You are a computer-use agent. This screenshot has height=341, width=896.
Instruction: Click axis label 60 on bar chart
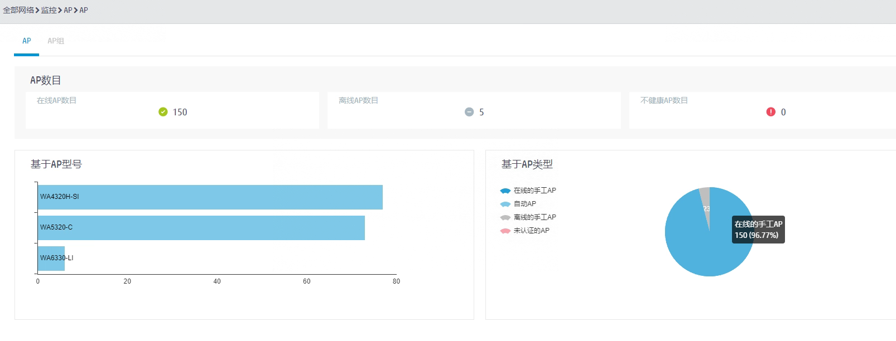click(306, 281)
